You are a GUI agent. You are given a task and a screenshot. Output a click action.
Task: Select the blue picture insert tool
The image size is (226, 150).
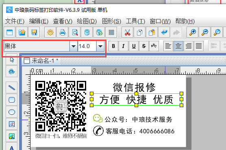point(12,124)
